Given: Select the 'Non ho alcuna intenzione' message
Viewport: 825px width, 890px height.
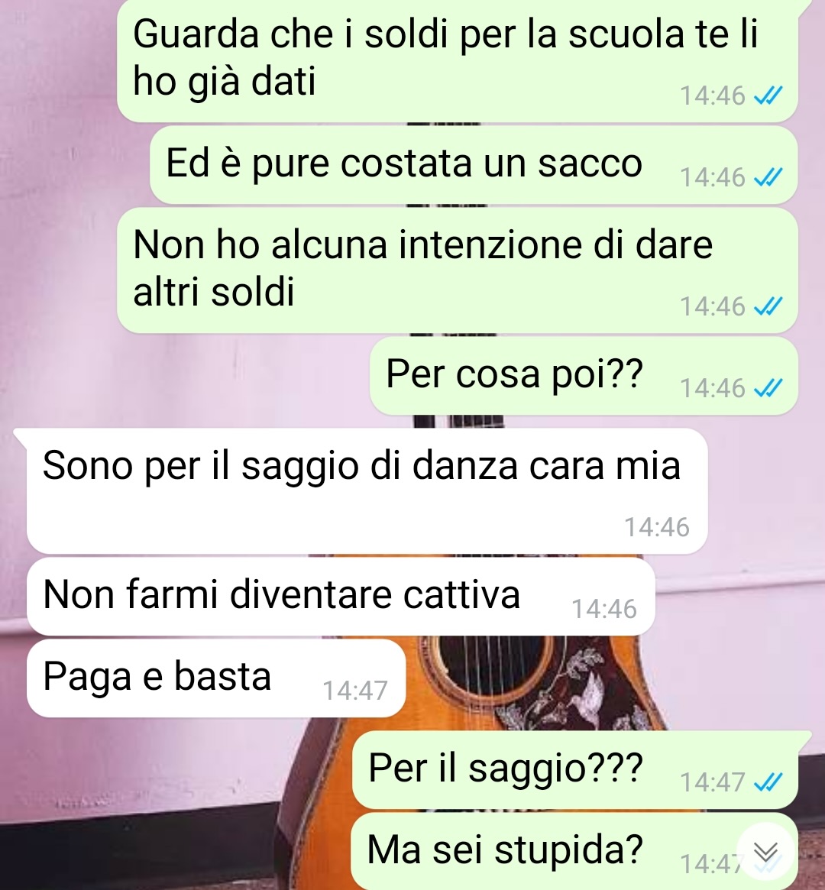Looking at the screenshot, I should 458,270.
